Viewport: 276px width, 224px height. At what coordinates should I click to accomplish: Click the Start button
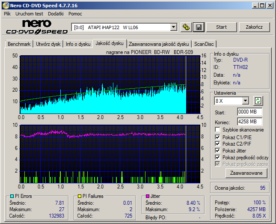point(221,27)
